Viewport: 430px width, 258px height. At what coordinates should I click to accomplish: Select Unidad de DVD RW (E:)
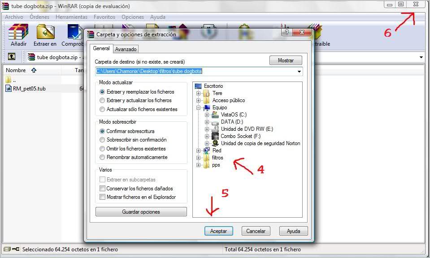coord(247,129)
